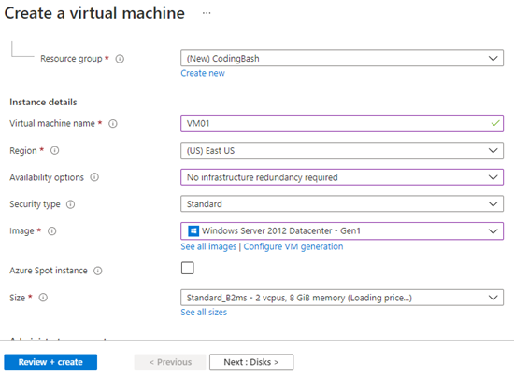
Task: Expand the Size dropdown Standard_B2ms
Action: [342, 298]
